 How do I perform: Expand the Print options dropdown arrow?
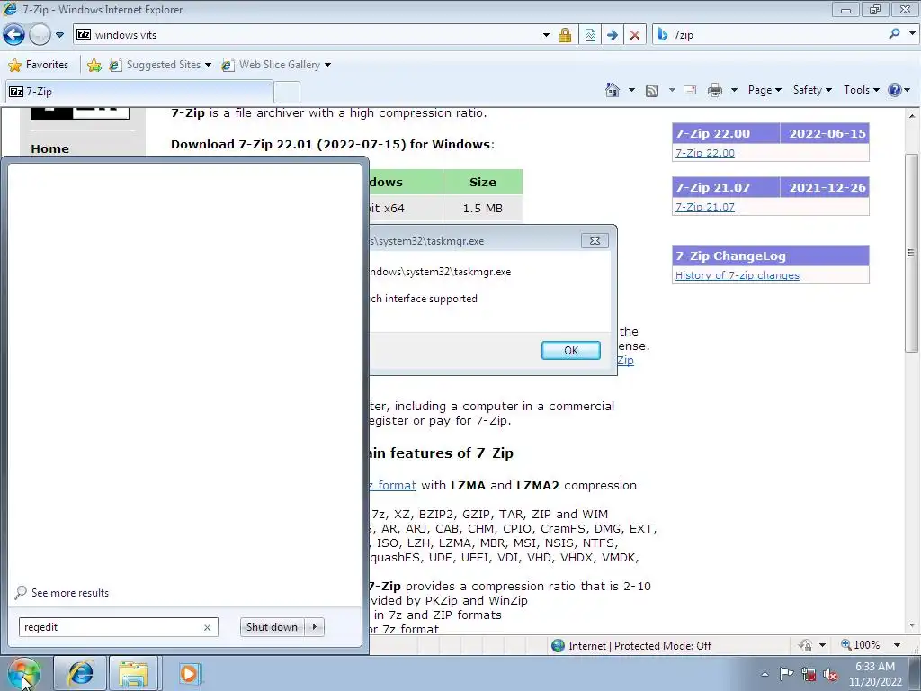734,90
